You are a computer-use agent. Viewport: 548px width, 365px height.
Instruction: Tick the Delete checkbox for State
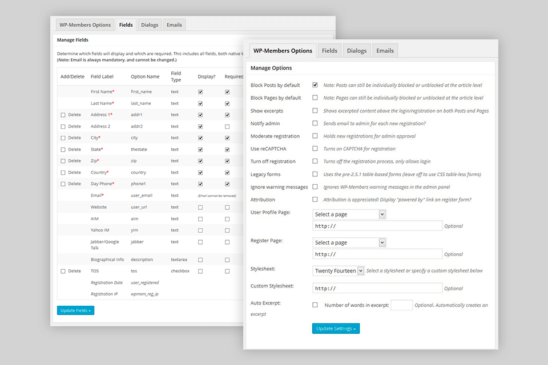pos(63,149)
